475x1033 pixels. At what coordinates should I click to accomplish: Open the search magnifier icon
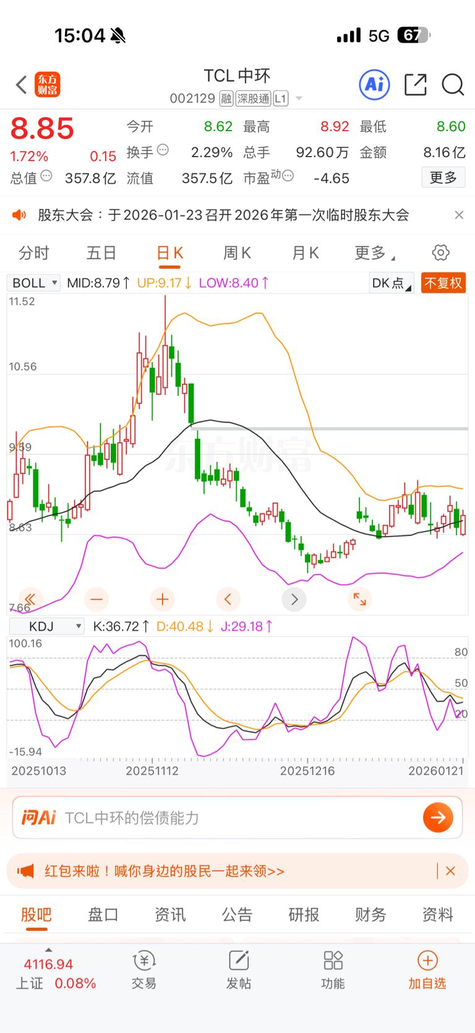[x=453, y=85]
